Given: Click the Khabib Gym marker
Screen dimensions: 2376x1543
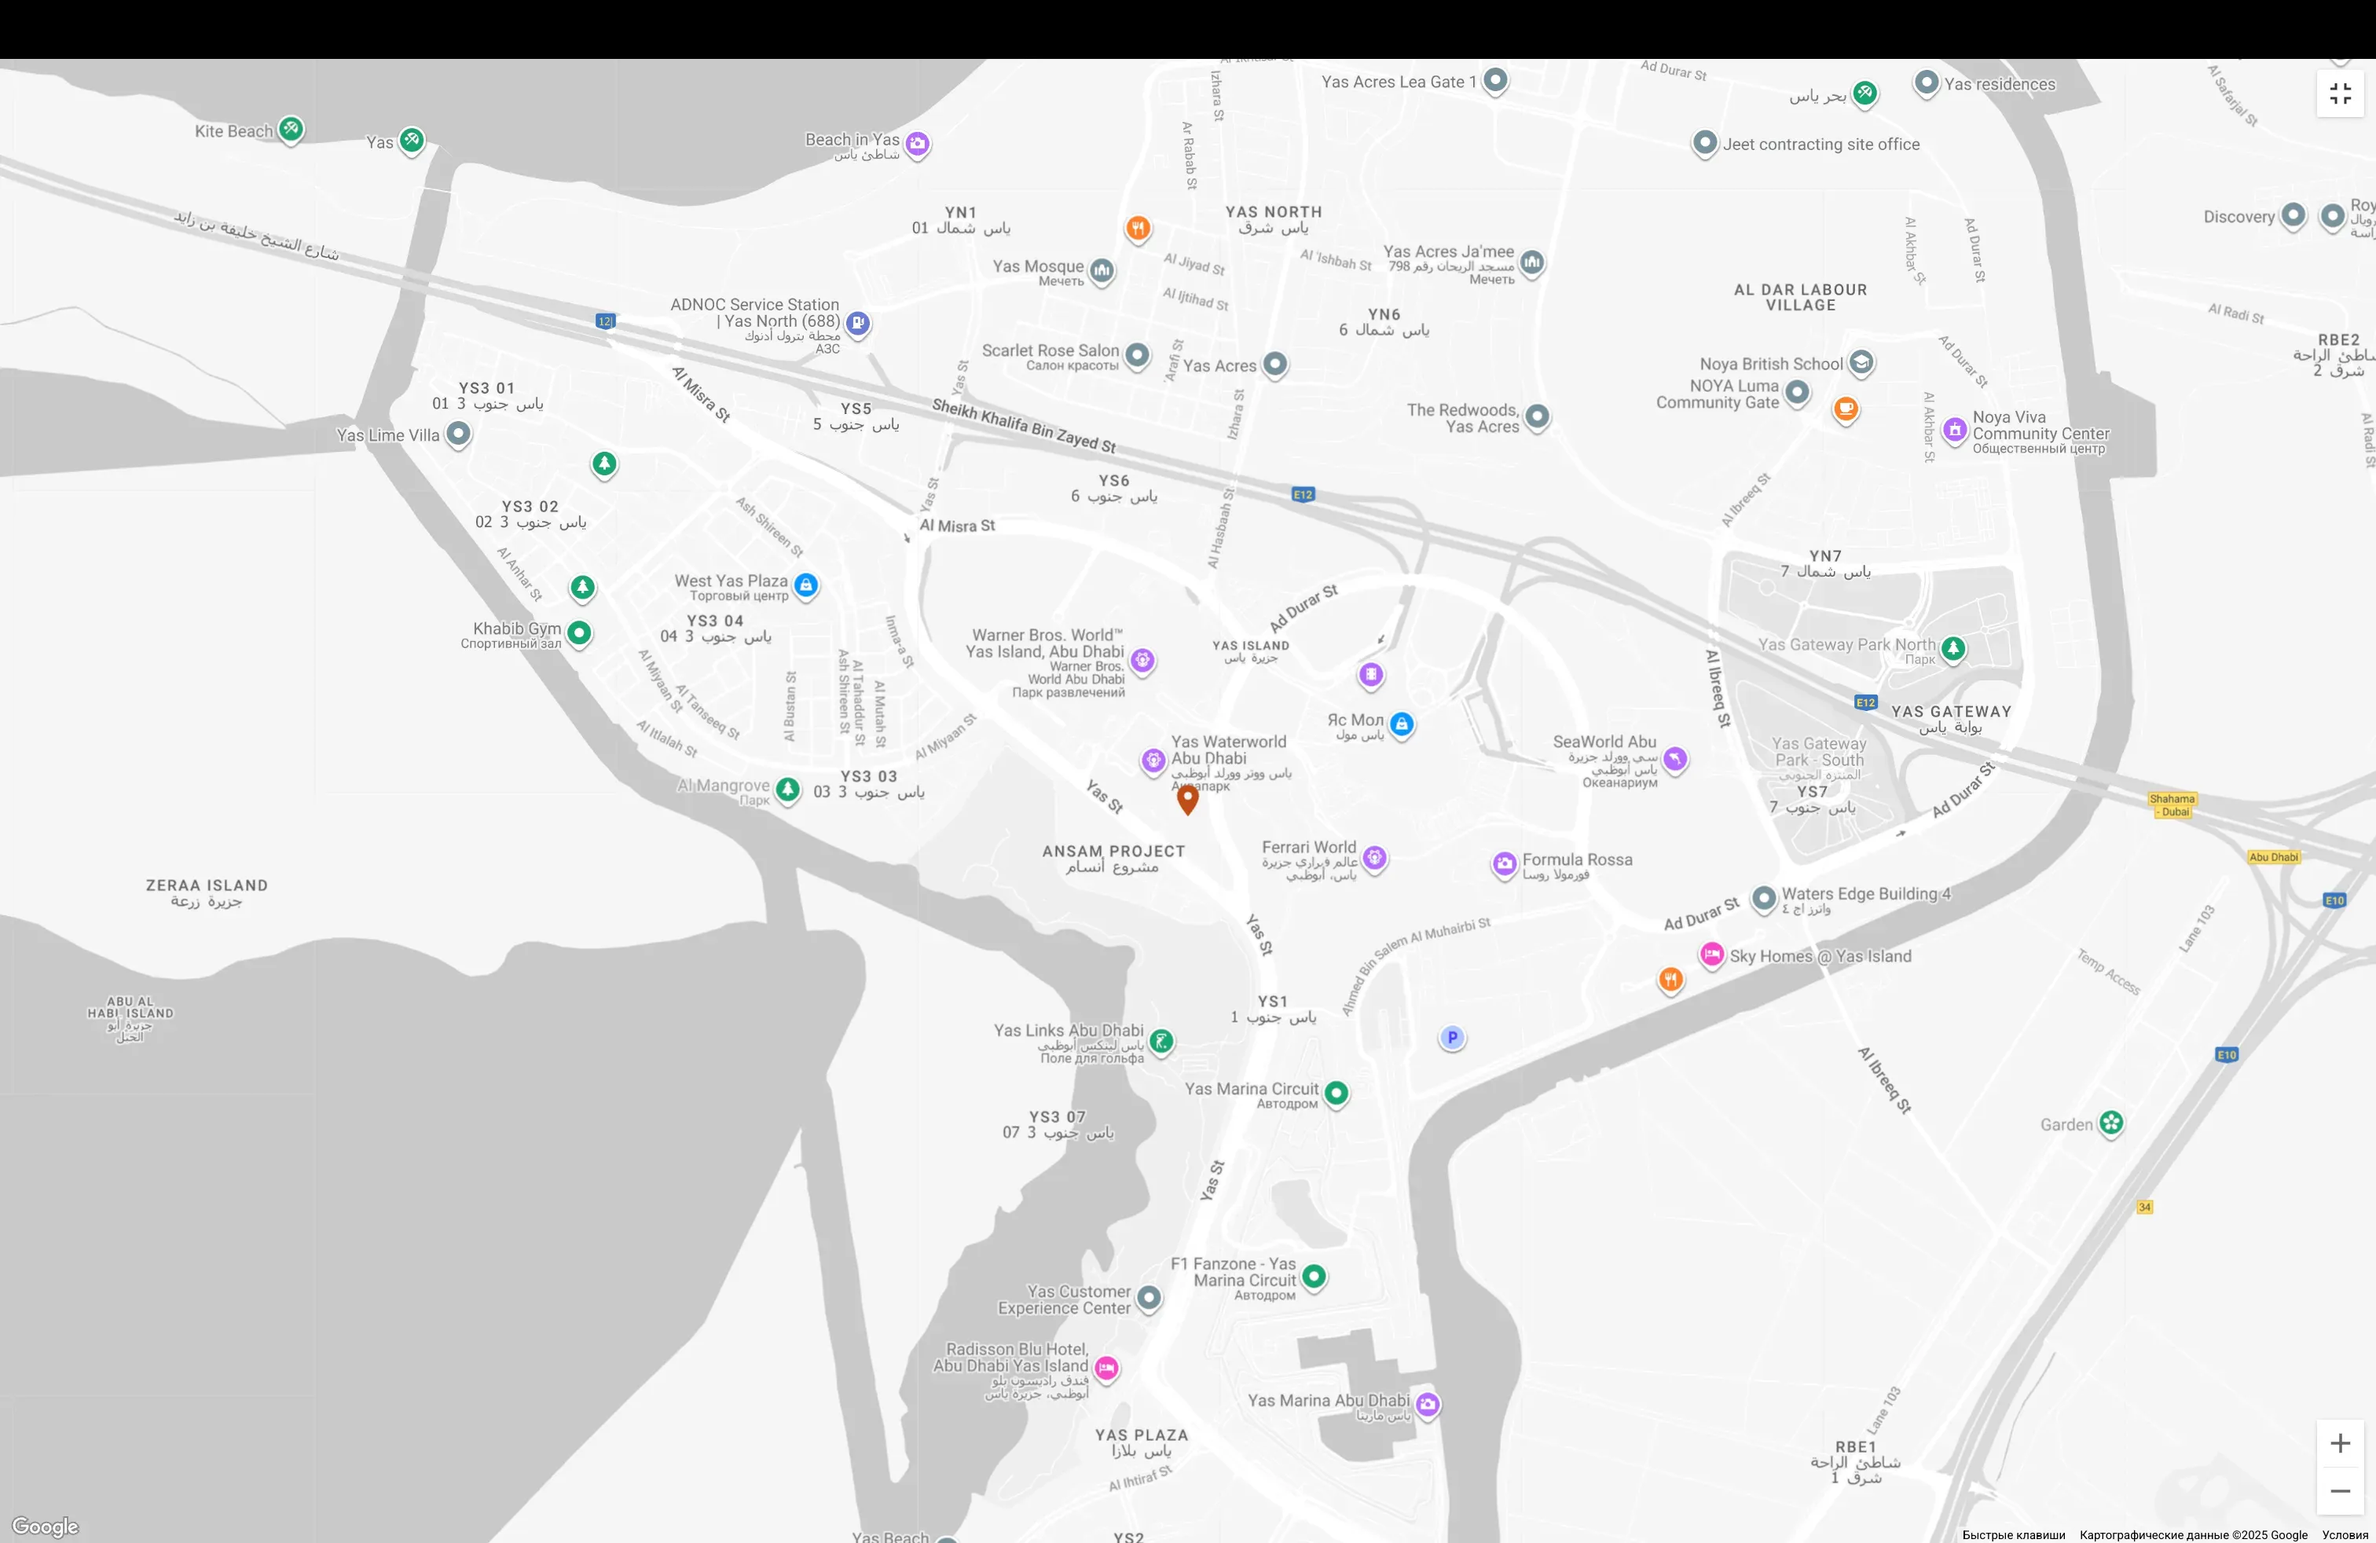Looking at the screenshot, I should pos(581,632).
